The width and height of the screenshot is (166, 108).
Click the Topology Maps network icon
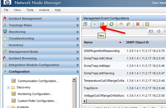tap(5, 25)
